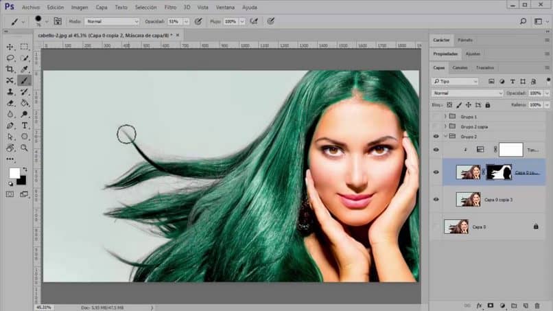Screen dimensions: 553x311
Task: Expand the Grupo 2 copia group
Action: point(445,127)
